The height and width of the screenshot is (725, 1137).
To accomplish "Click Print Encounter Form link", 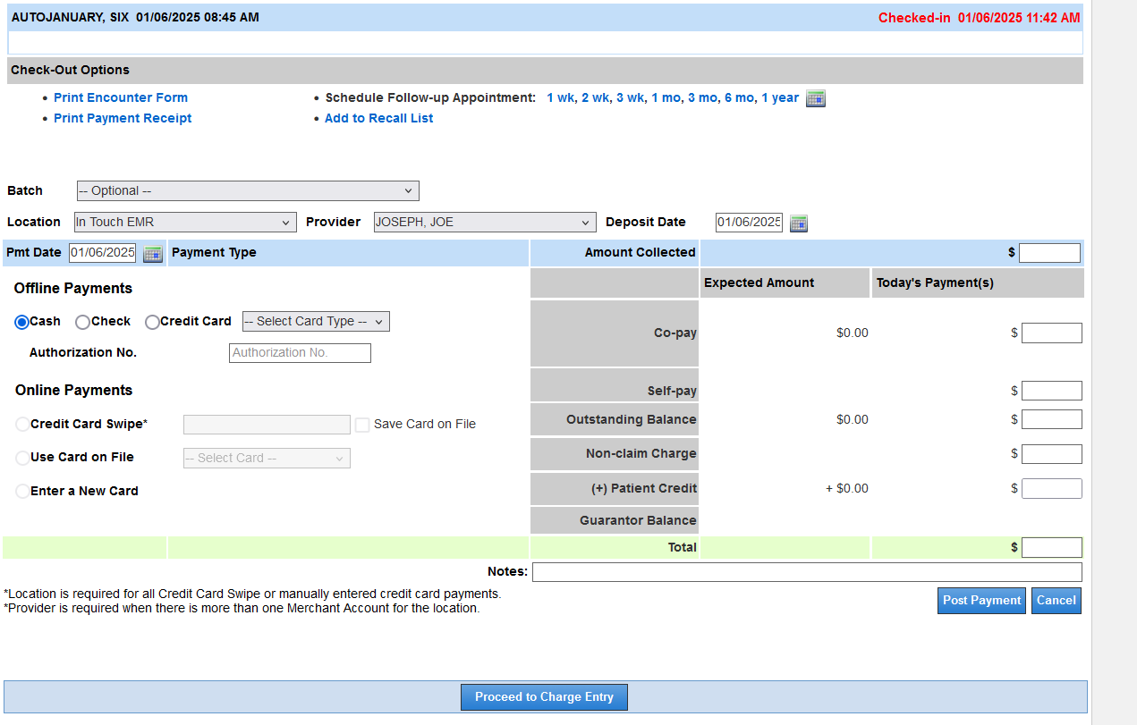I will click(121, 98).
